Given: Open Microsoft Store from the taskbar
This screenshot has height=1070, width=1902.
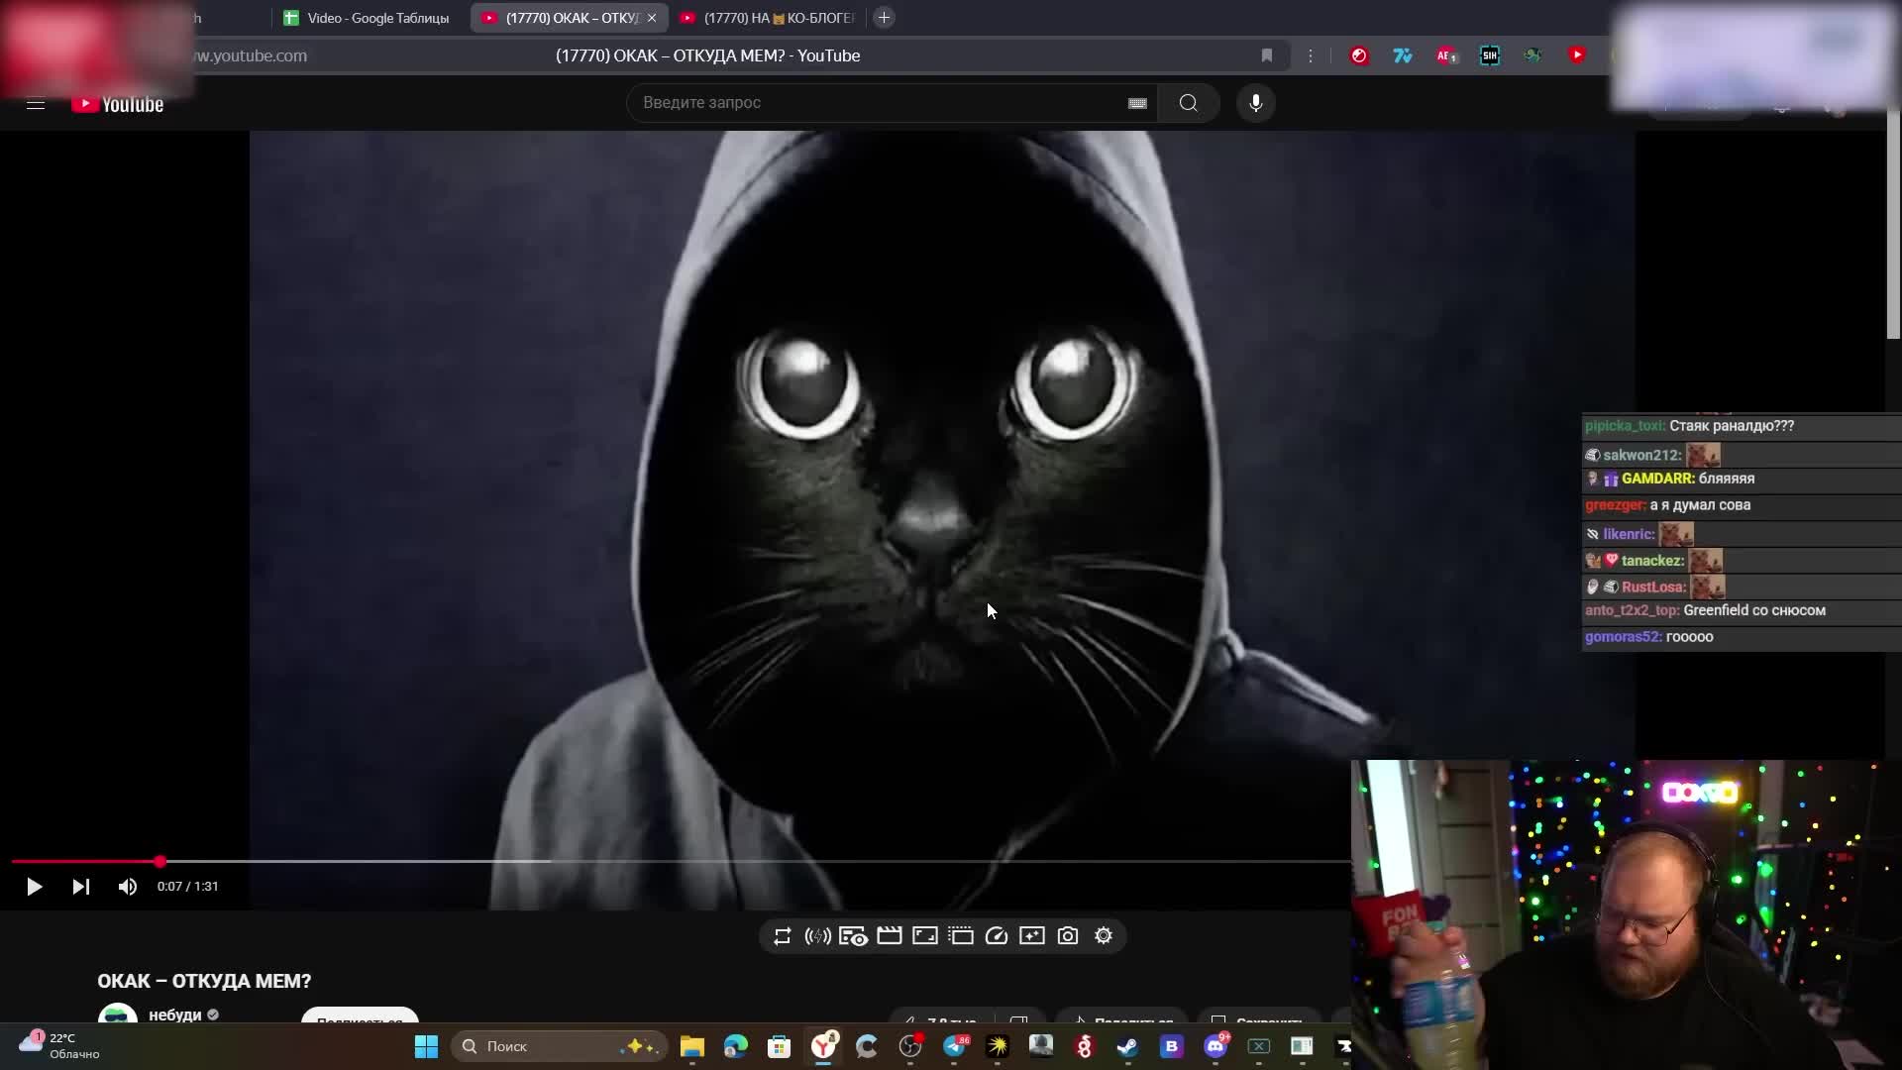Looking at the screenshot, I should tap(779, 1046).
